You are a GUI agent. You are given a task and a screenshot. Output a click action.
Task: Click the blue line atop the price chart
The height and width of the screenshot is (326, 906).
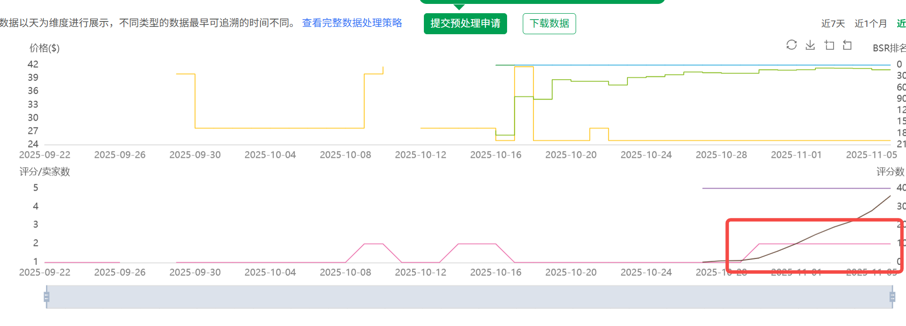point(685,65)
